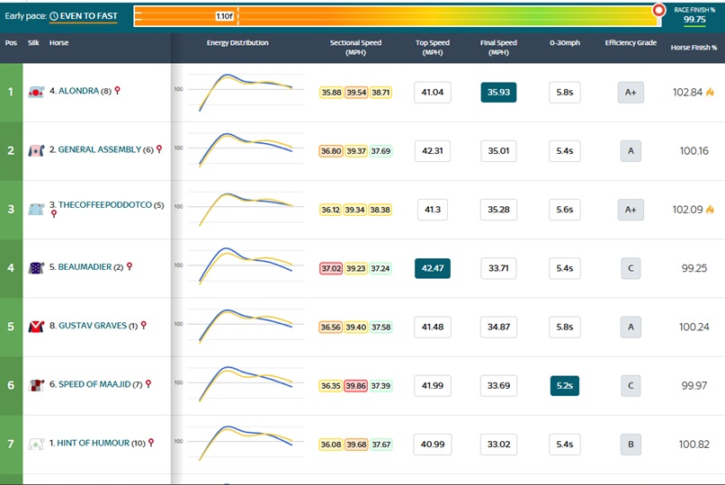Click the jockey silk icon for Alondra
The image size is (725, 485).
36,92
